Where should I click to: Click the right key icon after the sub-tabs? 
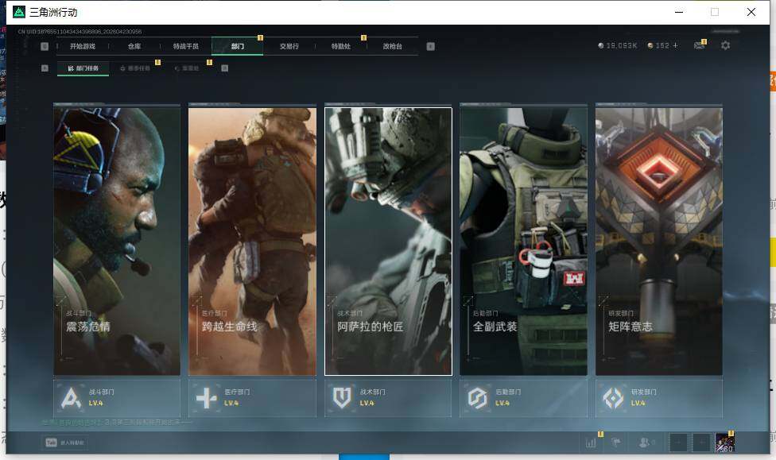coord(225,68)
